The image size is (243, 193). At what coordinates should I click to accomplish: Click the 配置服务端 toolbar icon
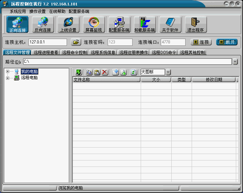[x=119, y=24]
